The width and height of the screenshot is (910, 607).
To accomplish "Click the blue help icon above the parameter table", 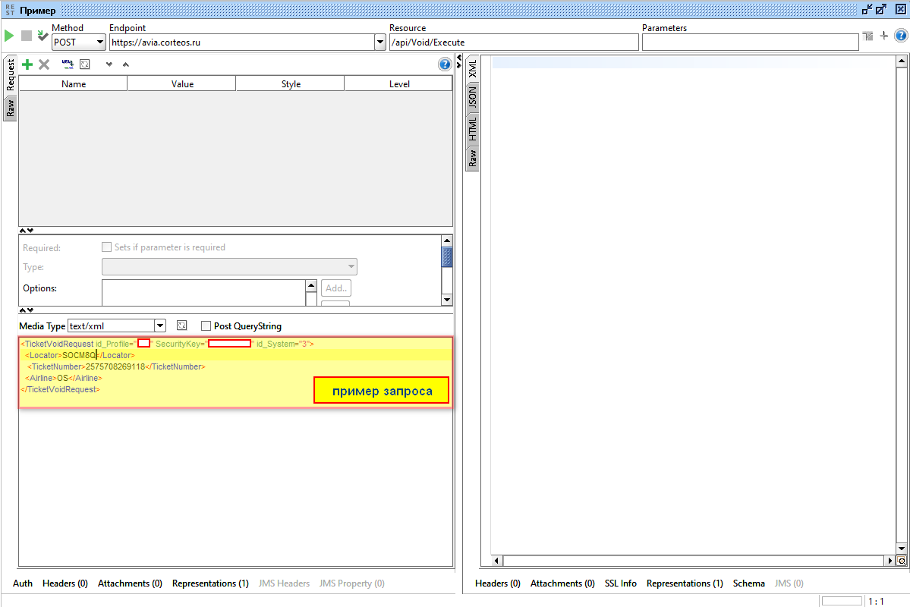I will (x=445, y=64).
